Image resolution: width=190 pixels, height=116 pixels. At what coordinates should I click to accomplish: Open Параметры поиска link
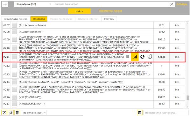pos(110,11)
